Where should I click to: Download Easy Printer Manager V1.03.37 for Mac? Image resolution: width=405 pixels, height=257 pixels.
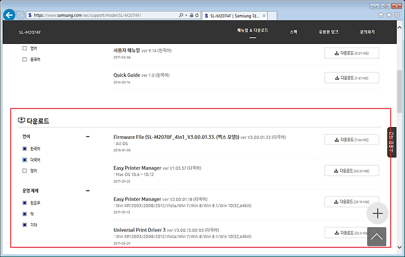coord(352,170)
